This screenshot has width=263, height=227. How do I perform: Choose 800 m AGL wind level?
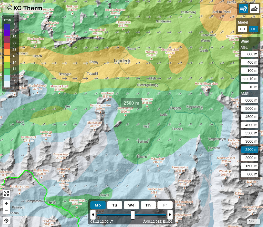click(249, 54)
